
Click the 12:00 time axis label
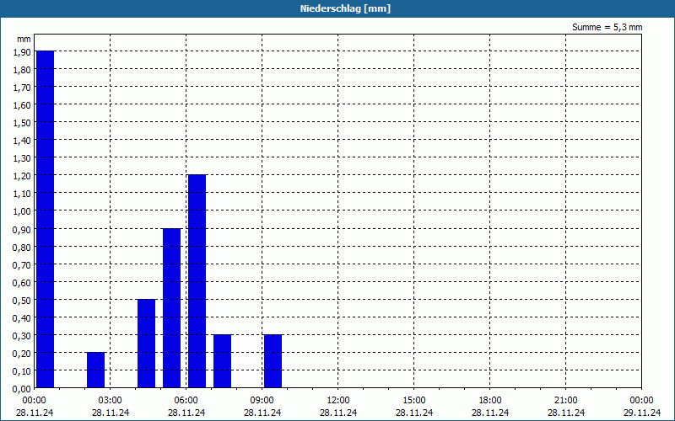(338, 401)
